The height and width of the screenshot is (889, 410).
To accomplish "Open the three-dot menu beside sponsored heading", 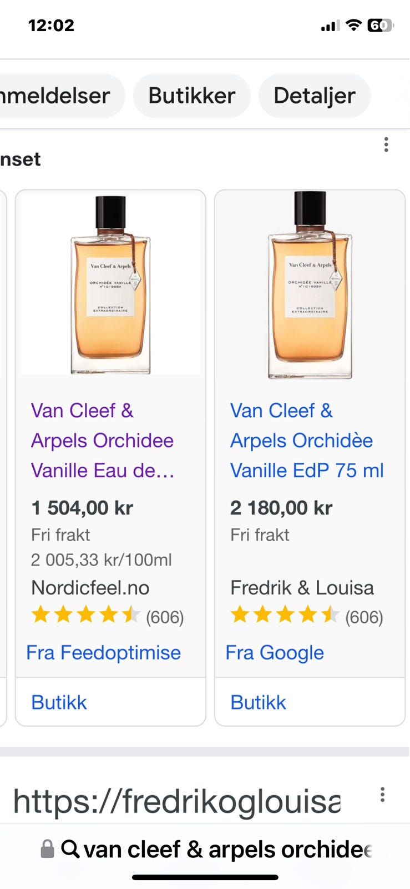I will click(386, 145).
